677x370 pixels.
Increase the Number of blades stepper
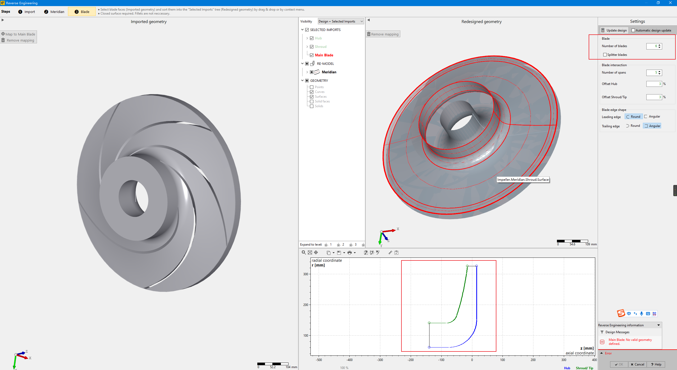coord(660,45)
